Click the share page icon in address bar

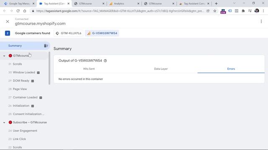click(x=208, y=11)
